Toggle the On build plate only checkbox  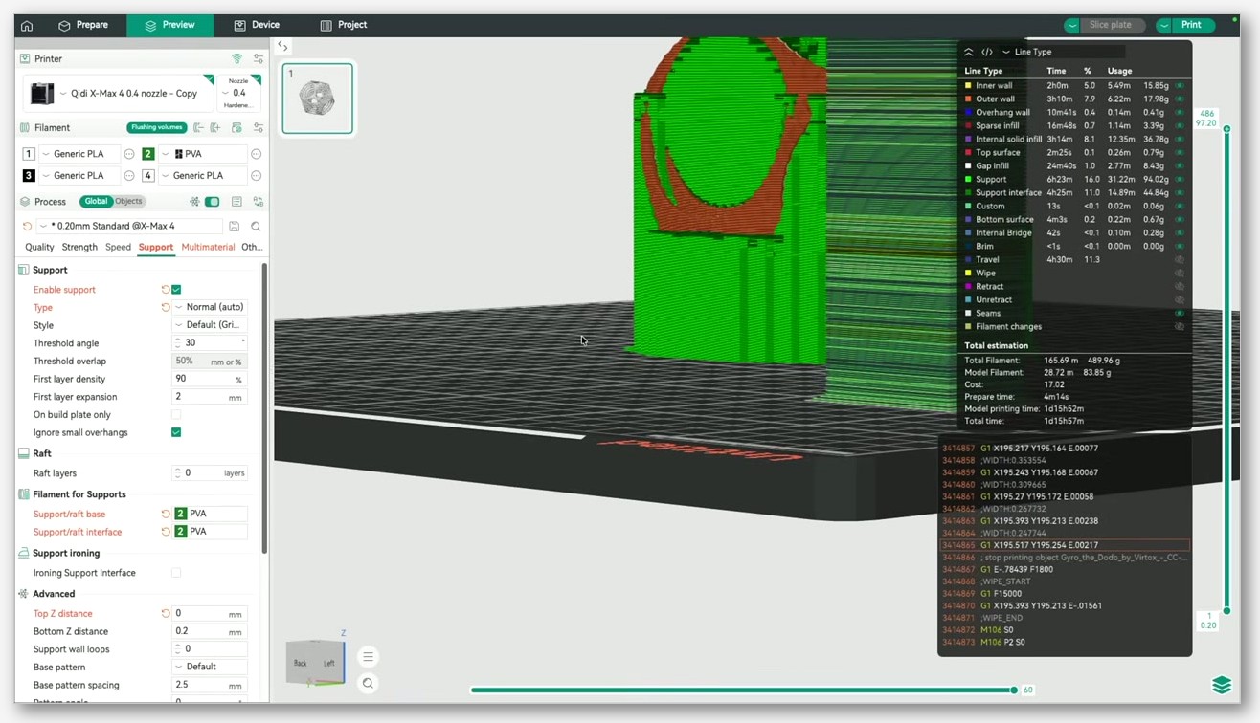(176, 415)
